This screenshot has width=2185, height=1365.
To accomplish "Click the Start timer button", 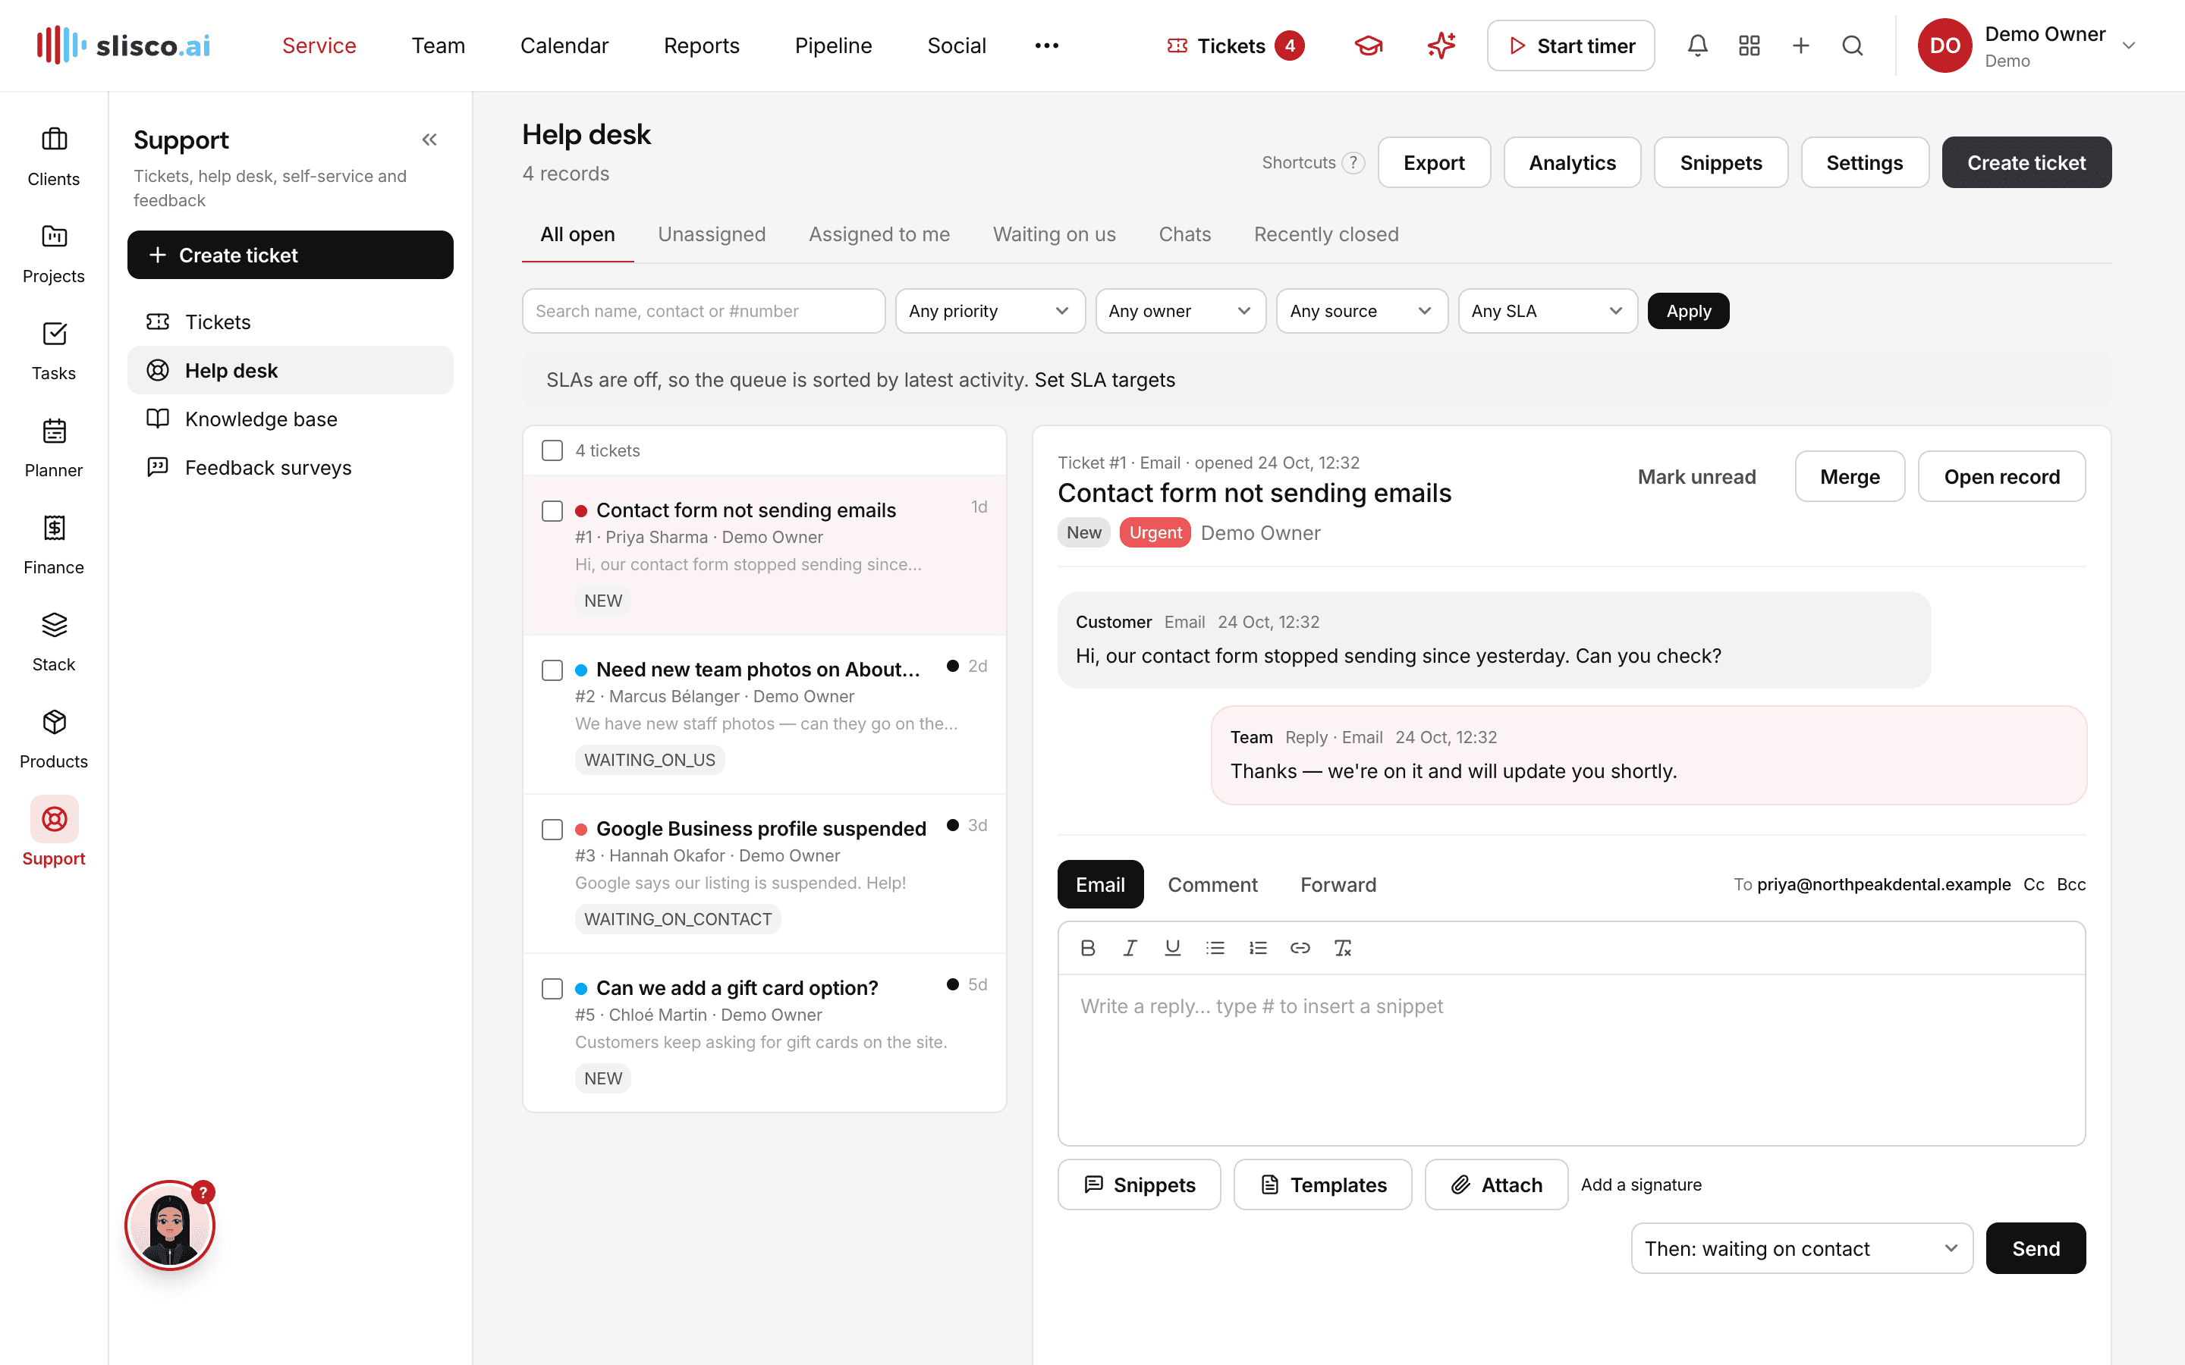I will coord(1570,45).
